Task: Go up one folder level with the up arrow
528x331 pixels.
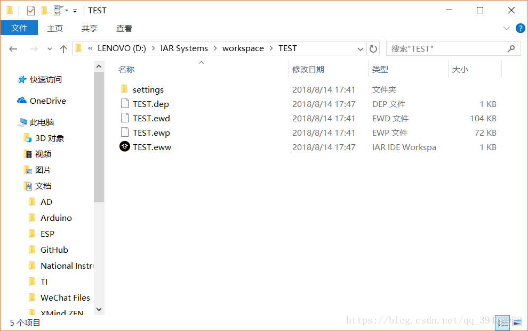Action: 63,48
